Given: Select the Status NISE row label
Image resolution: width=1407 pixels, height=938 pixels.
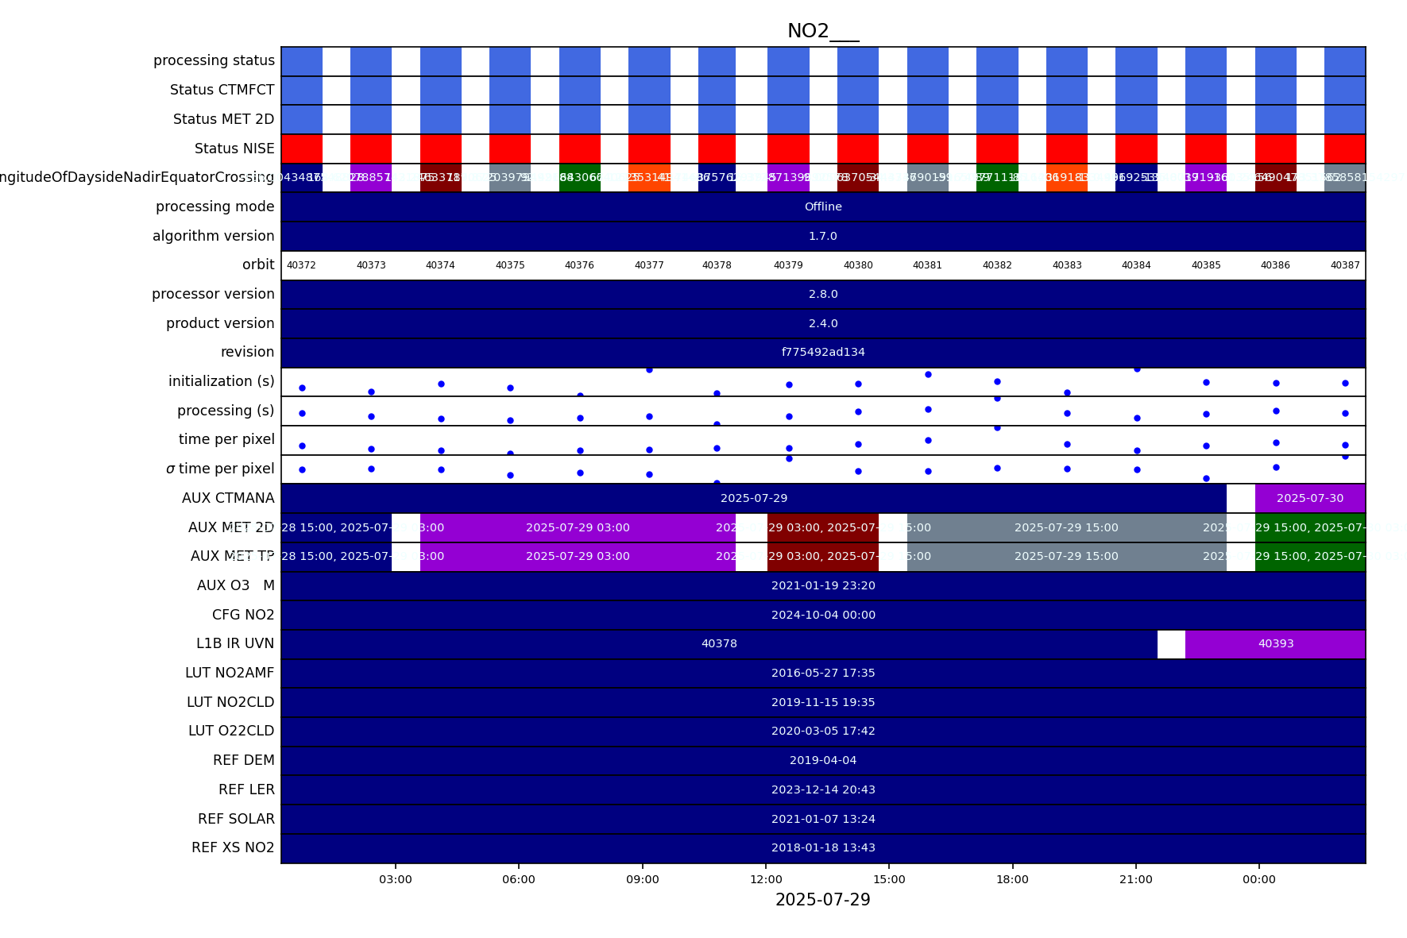Looking at the screenshot, I should (234, 149).
